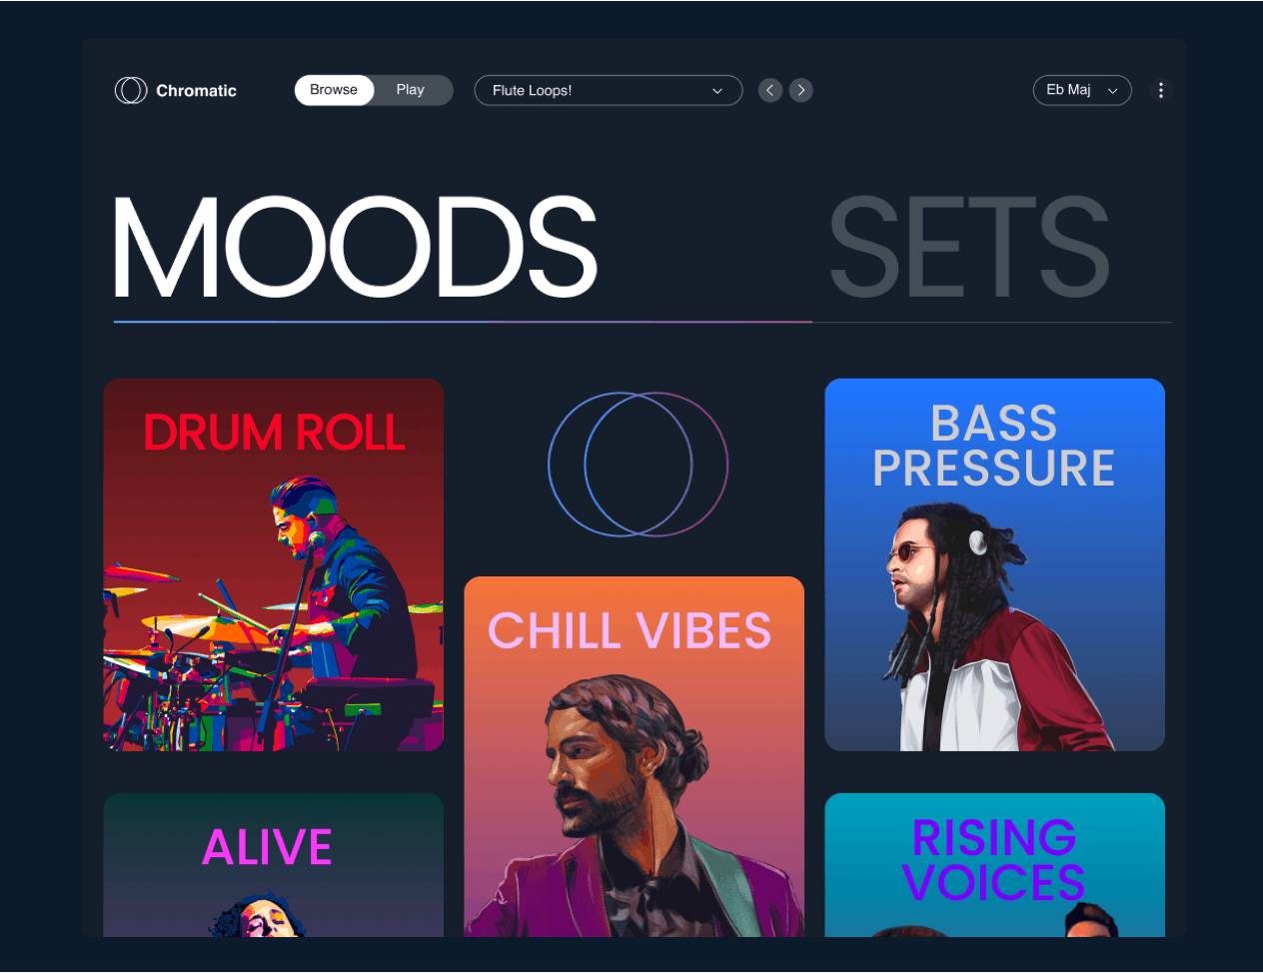1263x973 pixels.
Task: Open the Flute Loops! preset dropdown
Action: (x=609, y=90)
